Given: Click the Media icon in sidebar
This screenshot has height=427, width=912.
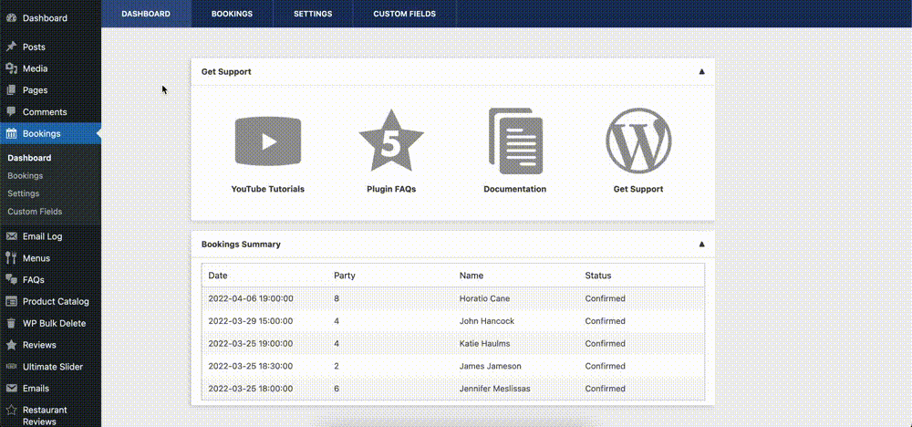Looking at the screenshot, I should pyautogui.click(x=11, y=68).
